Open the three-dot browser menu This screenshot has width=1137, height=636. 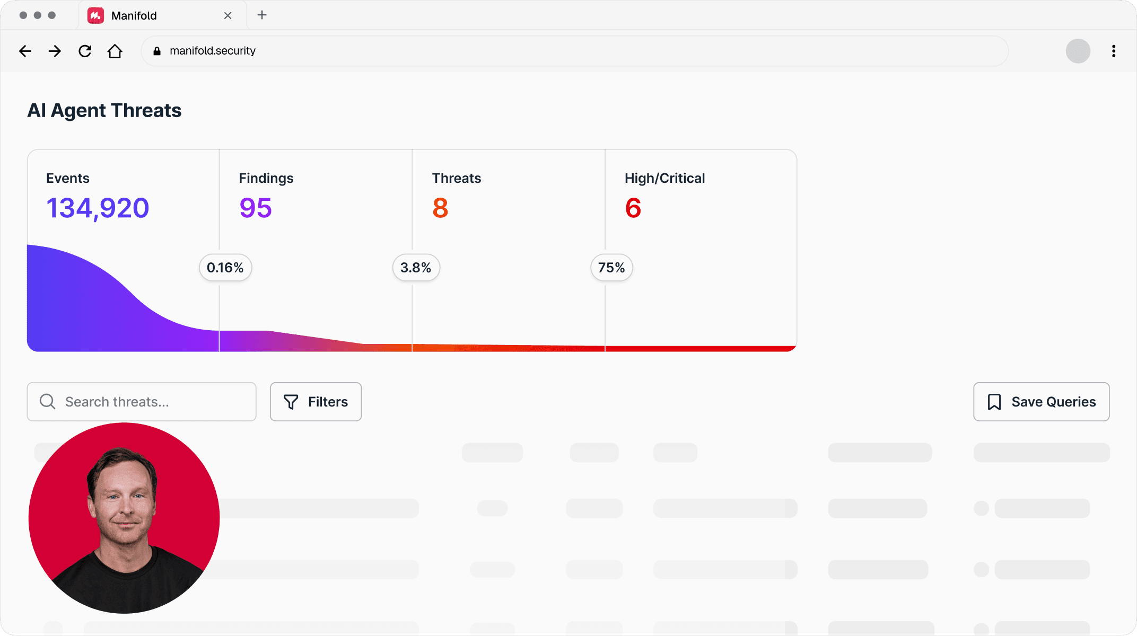point(1114,51)
